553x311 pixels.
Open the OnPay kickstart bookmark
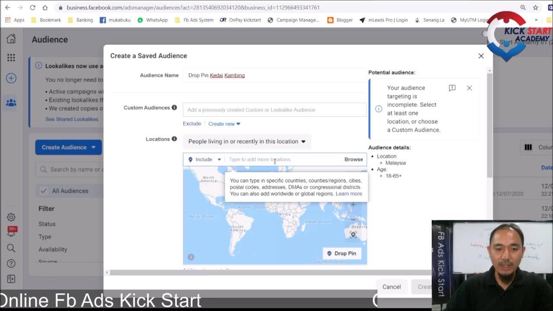240,20
